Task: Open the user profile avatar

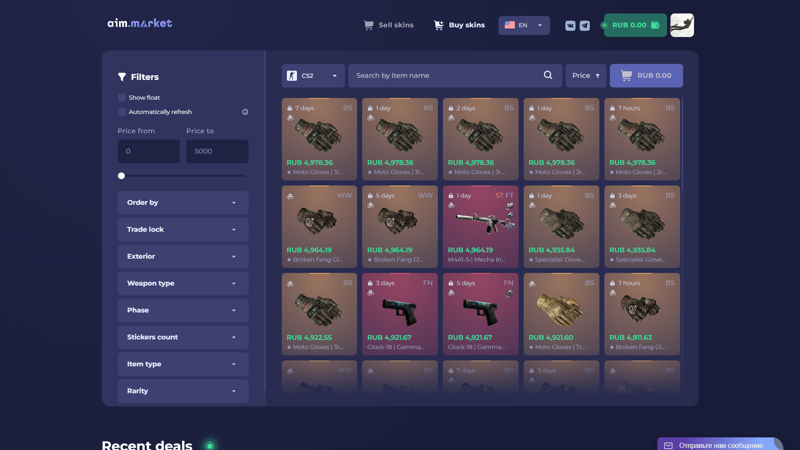Action: coord(682,25)
